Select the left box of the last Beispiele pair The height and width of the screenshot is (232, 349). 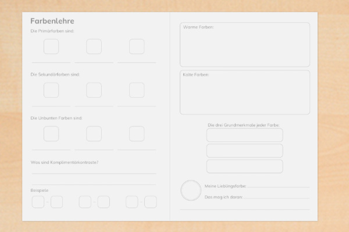coord(132,202)
